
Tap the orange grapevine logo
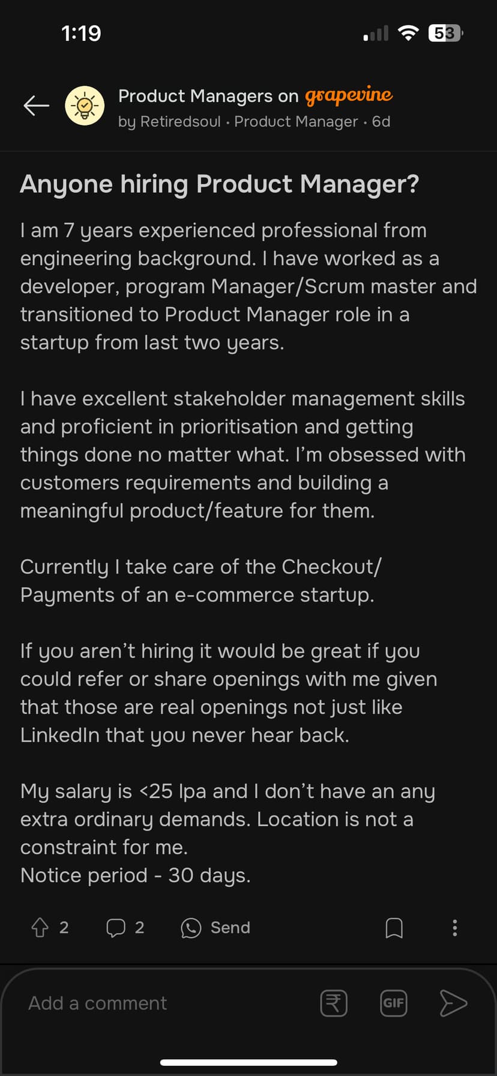349,96
